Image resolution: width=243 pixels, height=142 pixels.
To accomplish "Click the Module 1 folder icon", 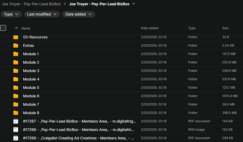I will 16,54.
